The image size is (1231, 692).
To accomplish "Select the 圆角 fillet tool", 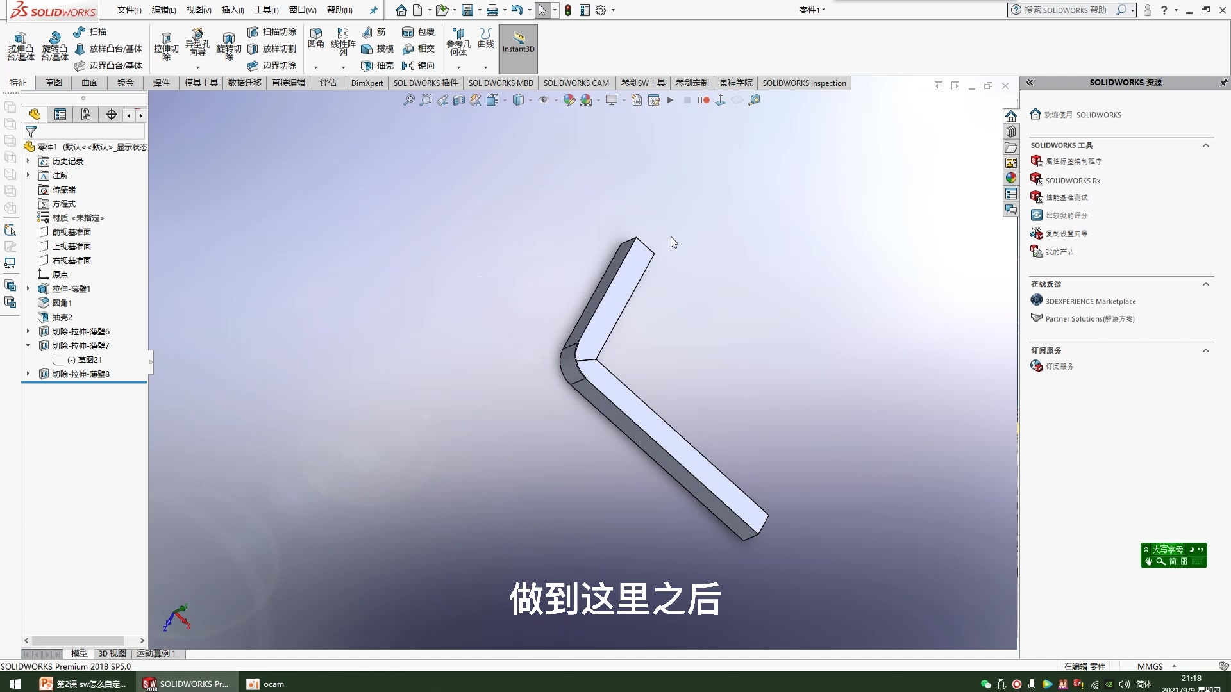I will click(315, 38).
